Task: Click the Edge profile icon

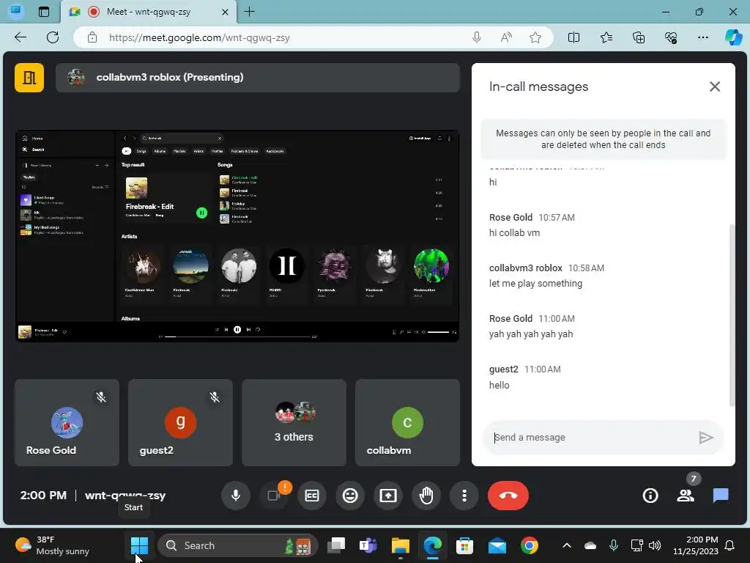Action: pos(17,10)
